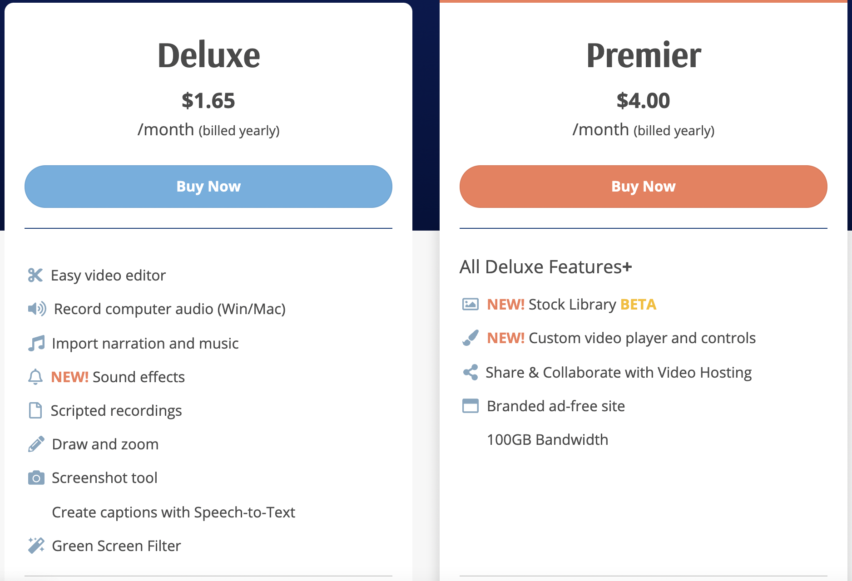This screenshot has height=581, width=852.
Task: Select the document icon for Scripted recordings
Action: coord(35,410)
